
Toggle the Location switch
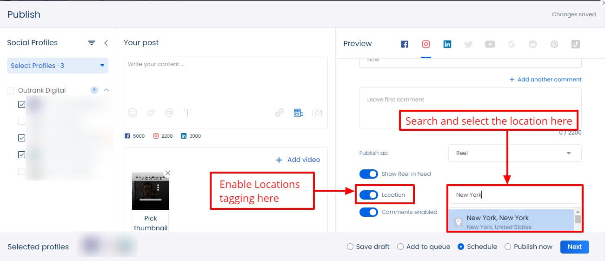pyautogui.click(x=369, y=195)
